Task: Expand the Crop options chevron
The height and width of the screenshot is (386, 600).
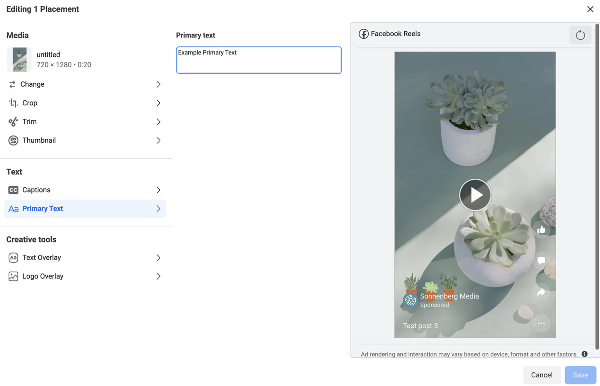Action: (159, 103)
